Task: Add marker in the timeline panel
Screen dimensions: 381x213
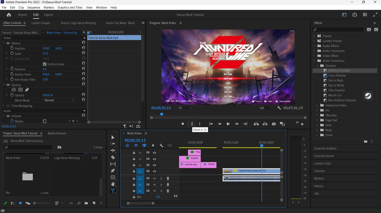Action: [153, 146]
